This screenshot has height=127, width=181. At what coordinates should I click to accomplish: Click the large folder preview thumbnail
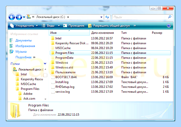[15, 110]
